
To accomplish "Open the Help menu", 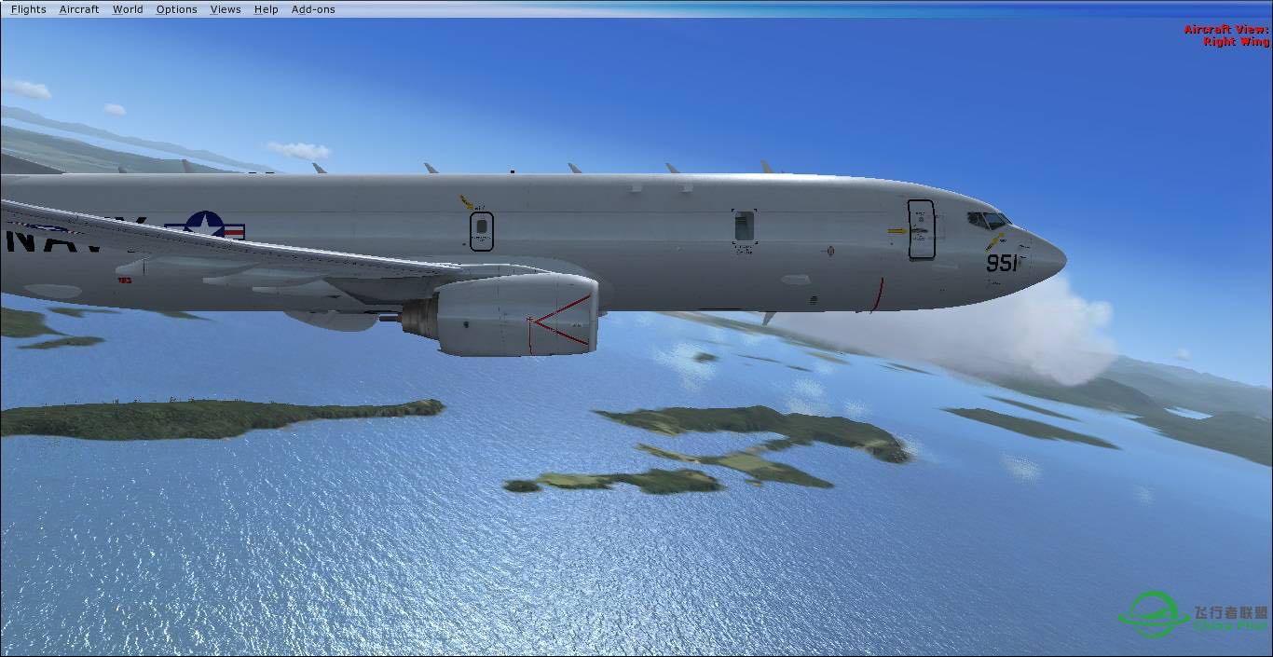I will pos(266,9).
